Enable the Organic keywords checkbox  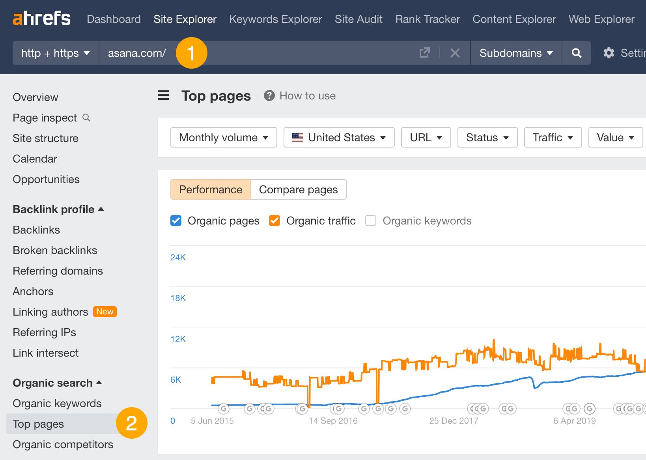click(371, 221)
